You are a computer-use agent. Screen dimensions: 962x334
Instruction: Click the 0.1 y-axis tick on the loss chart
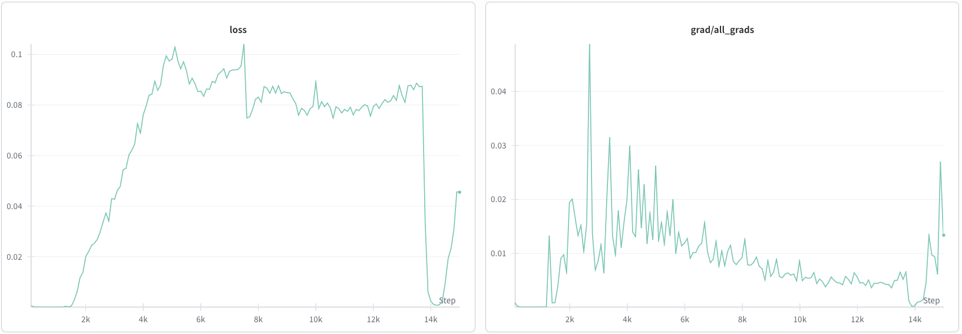(x=16, y=55)
